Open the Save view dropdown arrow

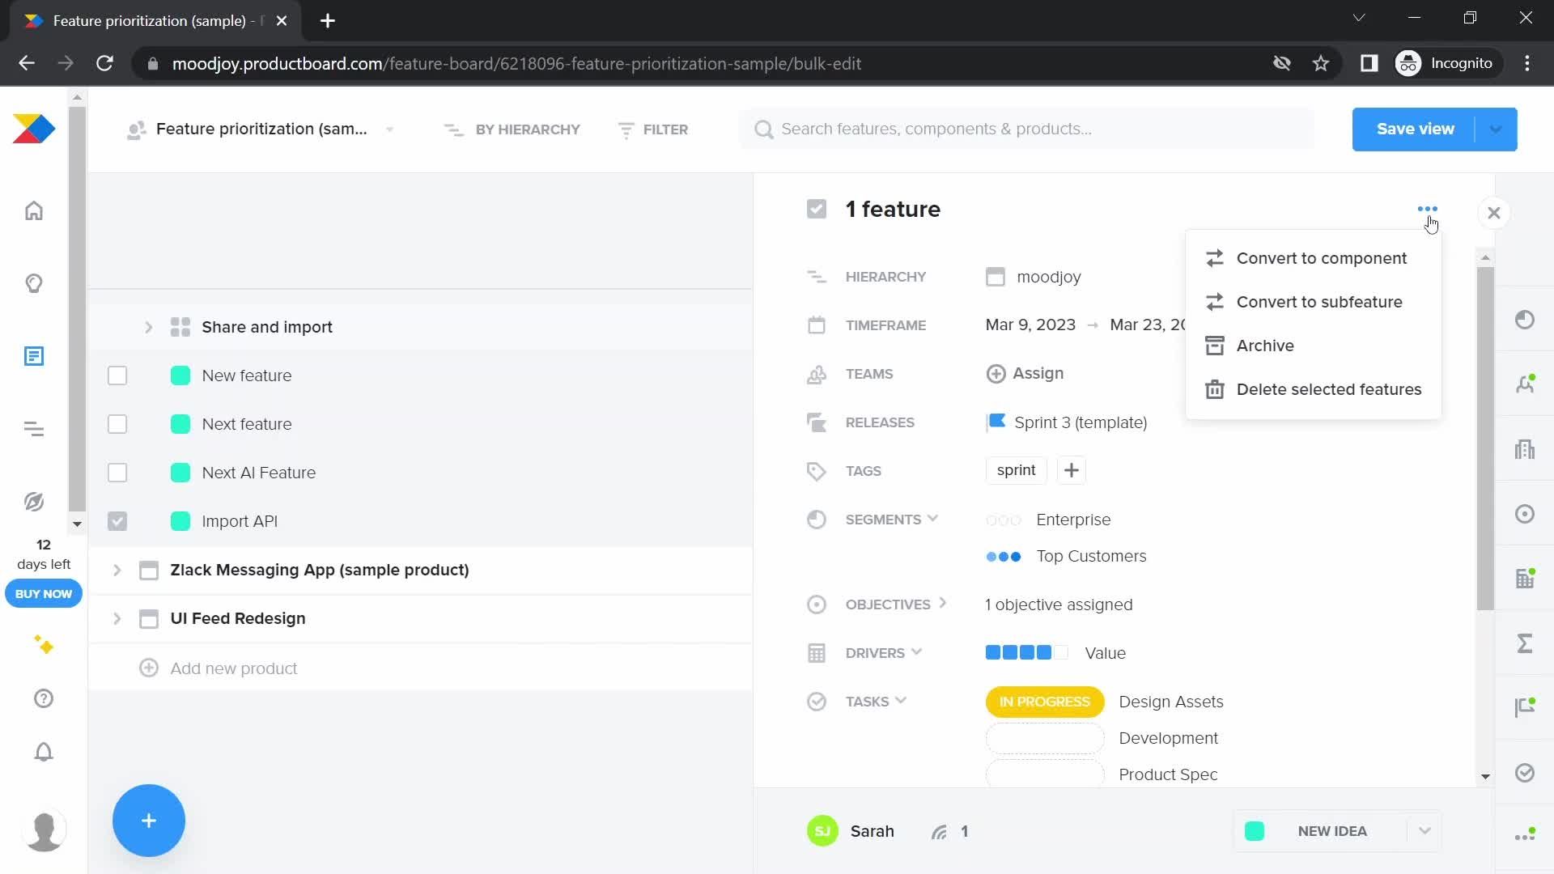tap(1496, 129)
